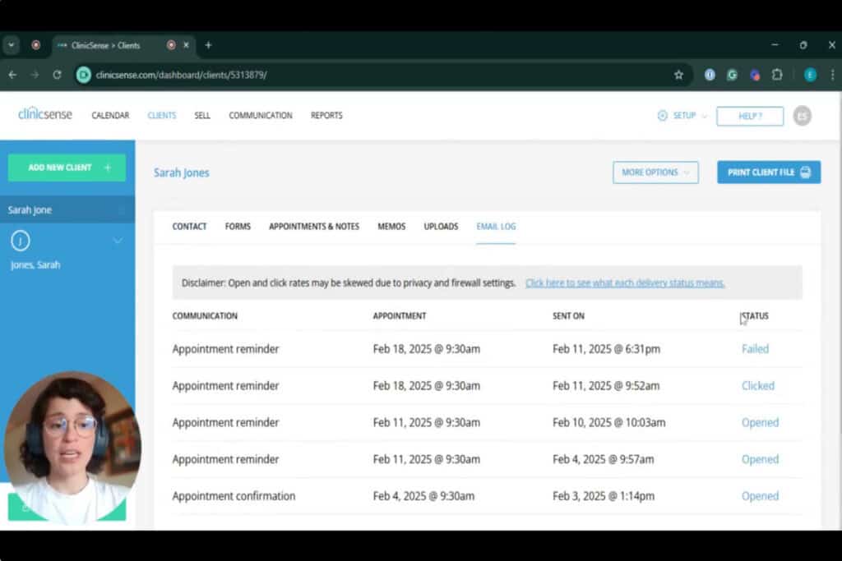Click the J letter circle in sidebar

[x=21, y=241]
